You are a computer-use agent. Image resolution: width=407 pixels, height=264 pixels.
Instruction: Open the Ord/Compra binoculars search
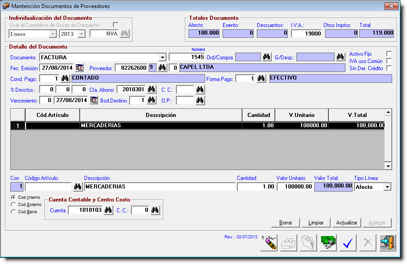266,57
